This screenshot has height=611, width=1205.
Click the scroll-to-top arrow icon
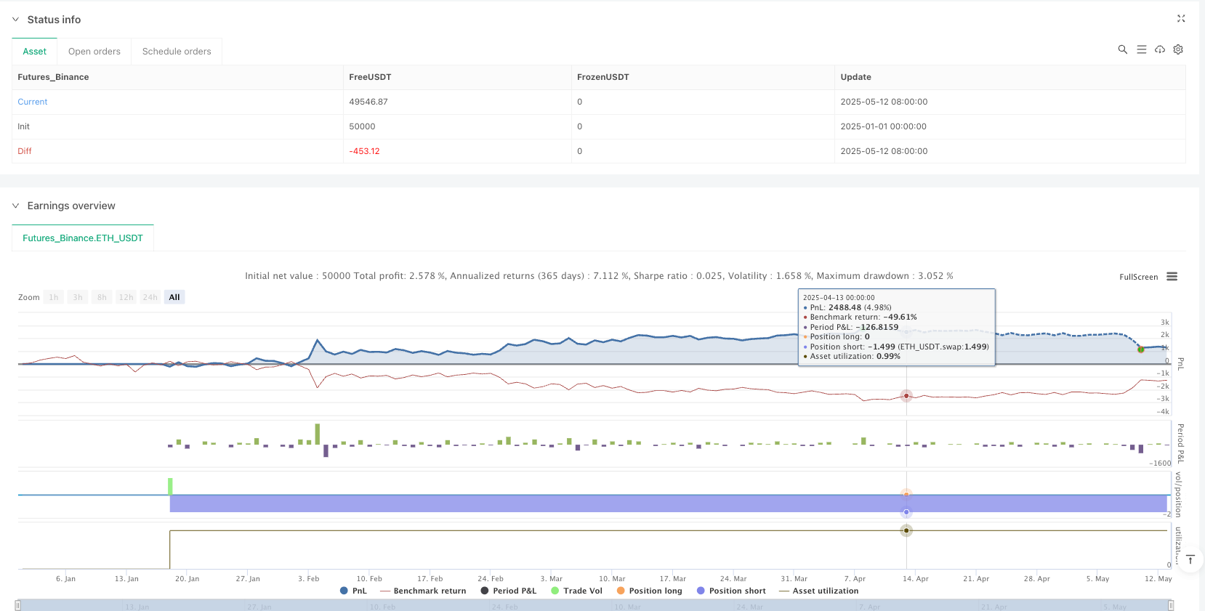1190,559
